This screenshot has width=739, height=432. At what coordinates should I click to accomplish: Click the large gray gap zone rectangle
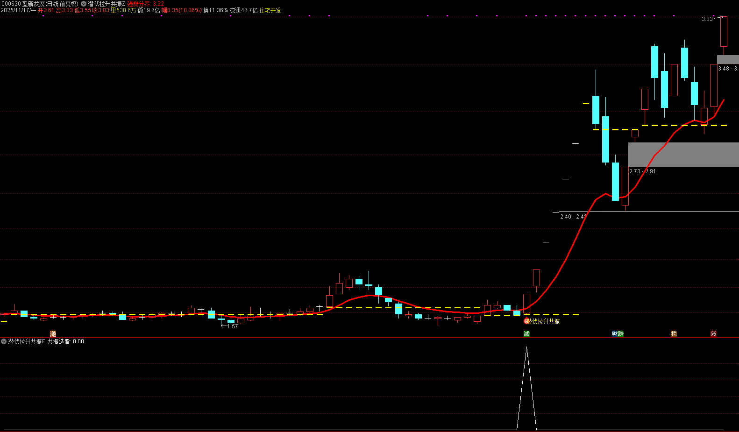coord(683,155)
